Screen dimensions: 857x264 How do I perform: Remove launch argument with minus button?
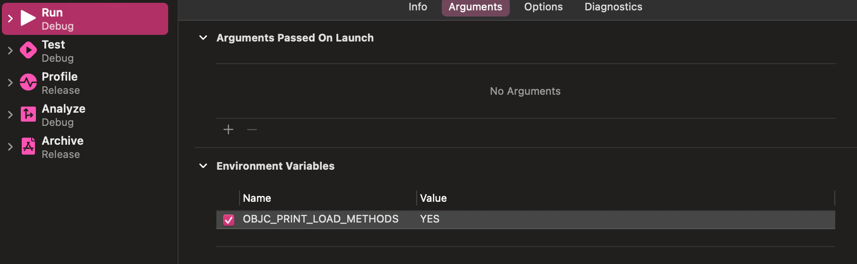point(252,129)
